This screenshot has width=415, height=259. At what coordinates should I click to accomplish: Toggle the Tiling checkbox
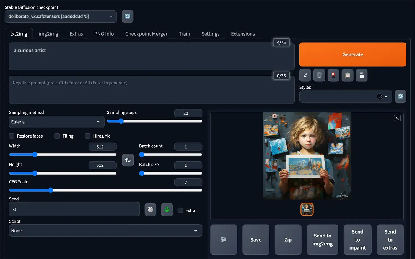[x=57, y=136]
